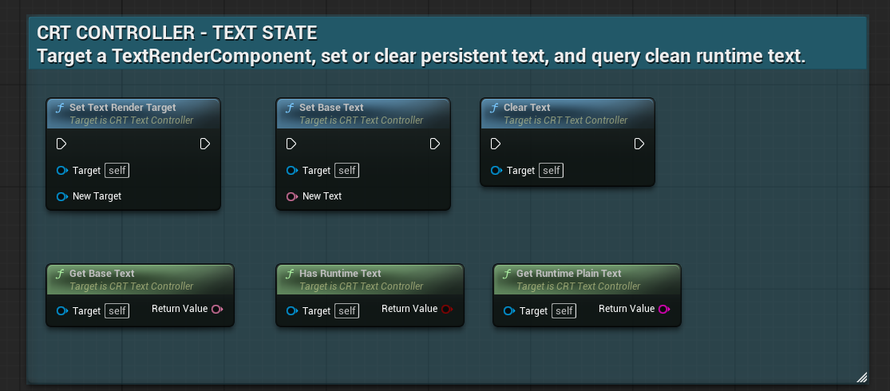
Task: Click the Target pin on the Clear Text node
Action: (x=496, y=170)
